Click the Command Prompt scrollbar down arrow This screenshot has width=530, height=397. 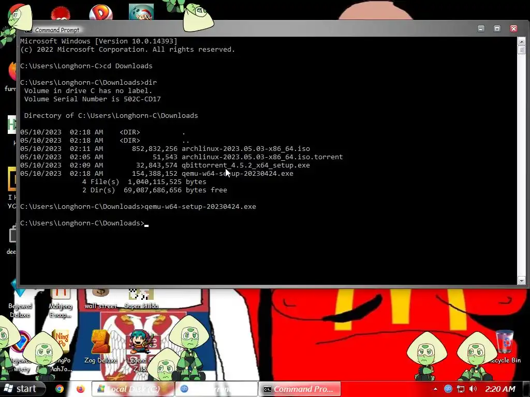pos(521,281)
